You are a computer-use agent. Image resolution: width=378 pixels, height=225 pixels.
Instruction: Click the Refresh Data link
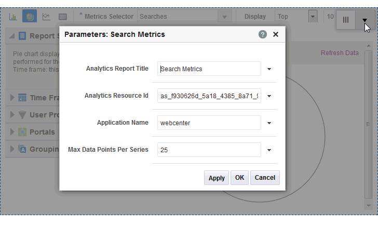pos(340,53)
